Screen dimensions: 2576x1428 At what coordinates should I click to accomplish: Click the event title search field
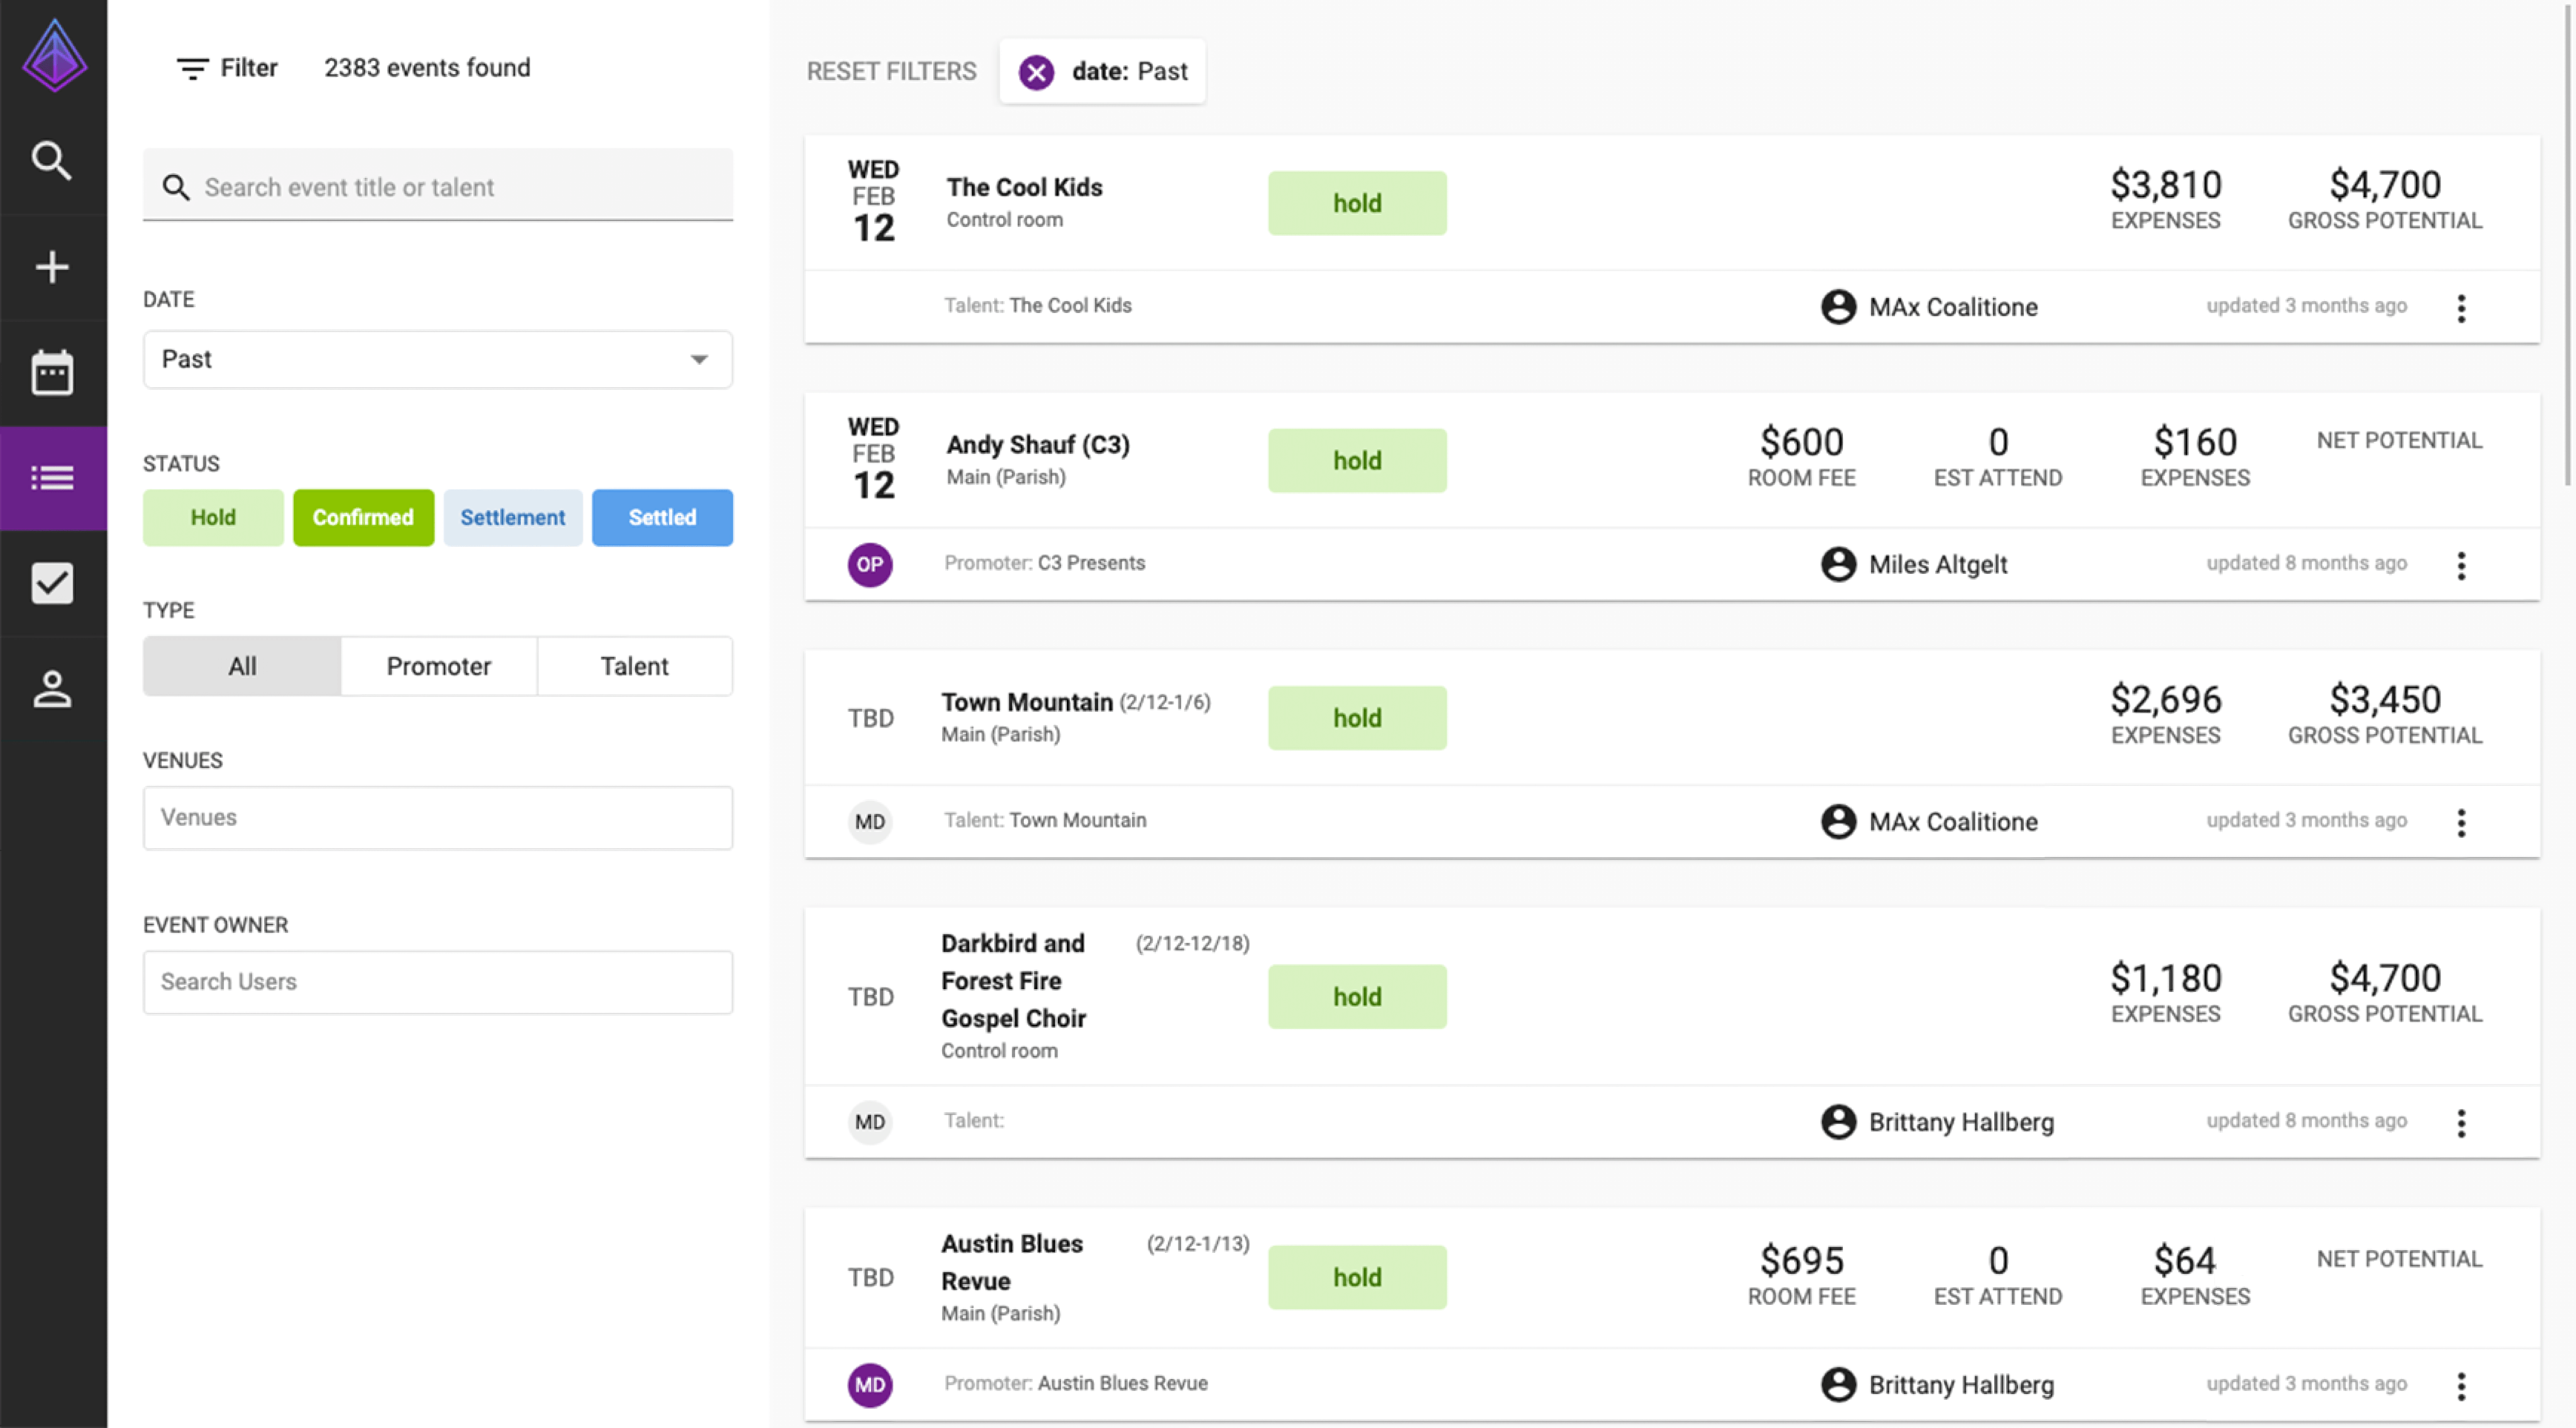pyautogui.click(x=438, y=187)
